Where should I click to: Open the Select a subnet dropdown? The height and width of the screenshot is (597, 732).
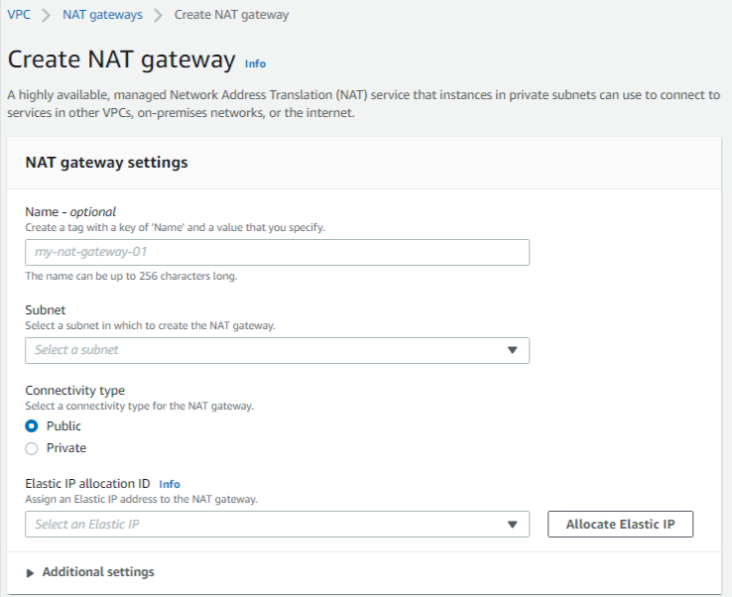click(278, 350)
